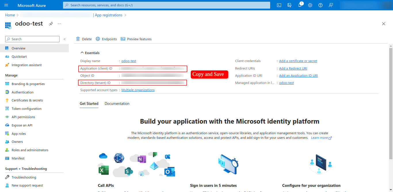The image size is (393, 192).
Task: Open the Feedback icon in the top bar
Action: click(x=331, y=5)
